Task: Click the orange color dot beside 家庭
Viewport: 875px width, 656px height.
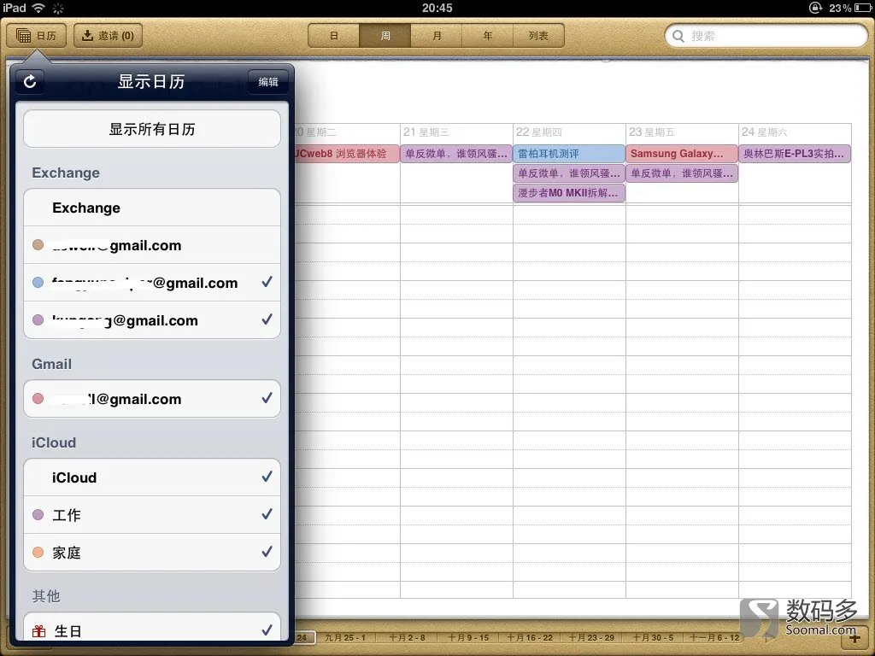Action: click(x=38, y=553)
